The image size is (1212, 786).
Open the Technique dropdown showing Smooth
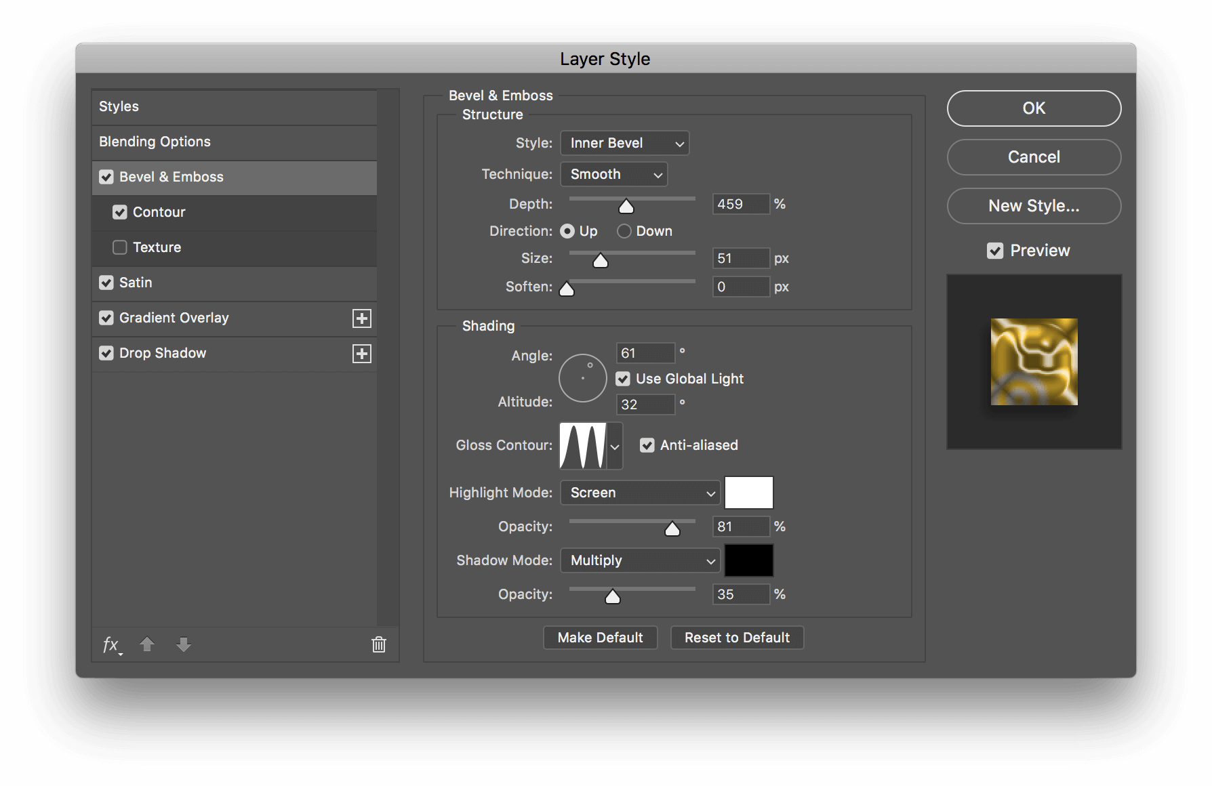pos(613,174)
